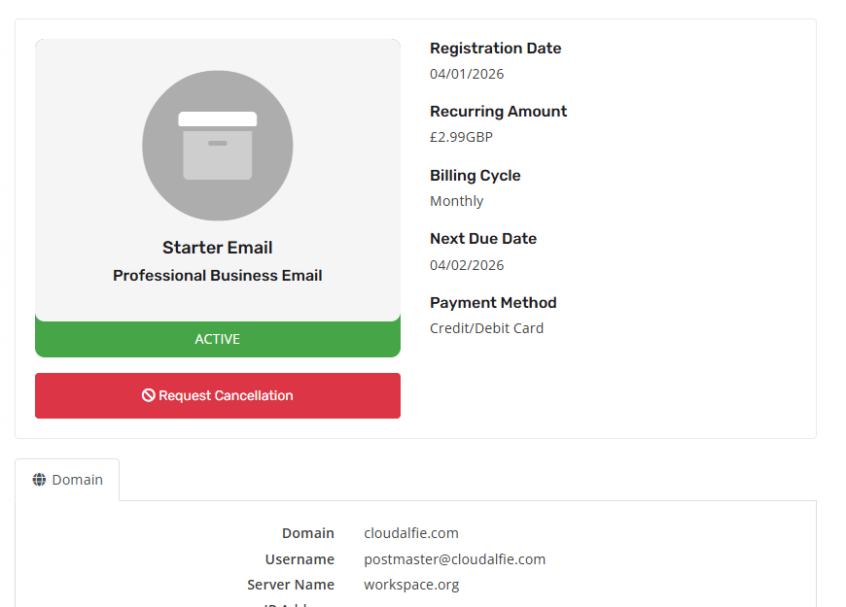Open the Domain tab
The height and width of the screenshot is (607, 846).
click(67, 480)
